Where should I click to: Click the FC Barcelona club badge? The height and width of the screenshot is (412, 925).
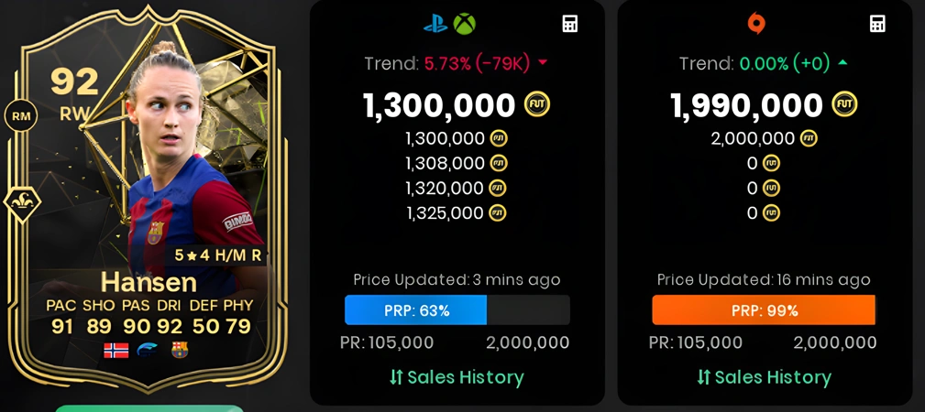click(180, 350)
